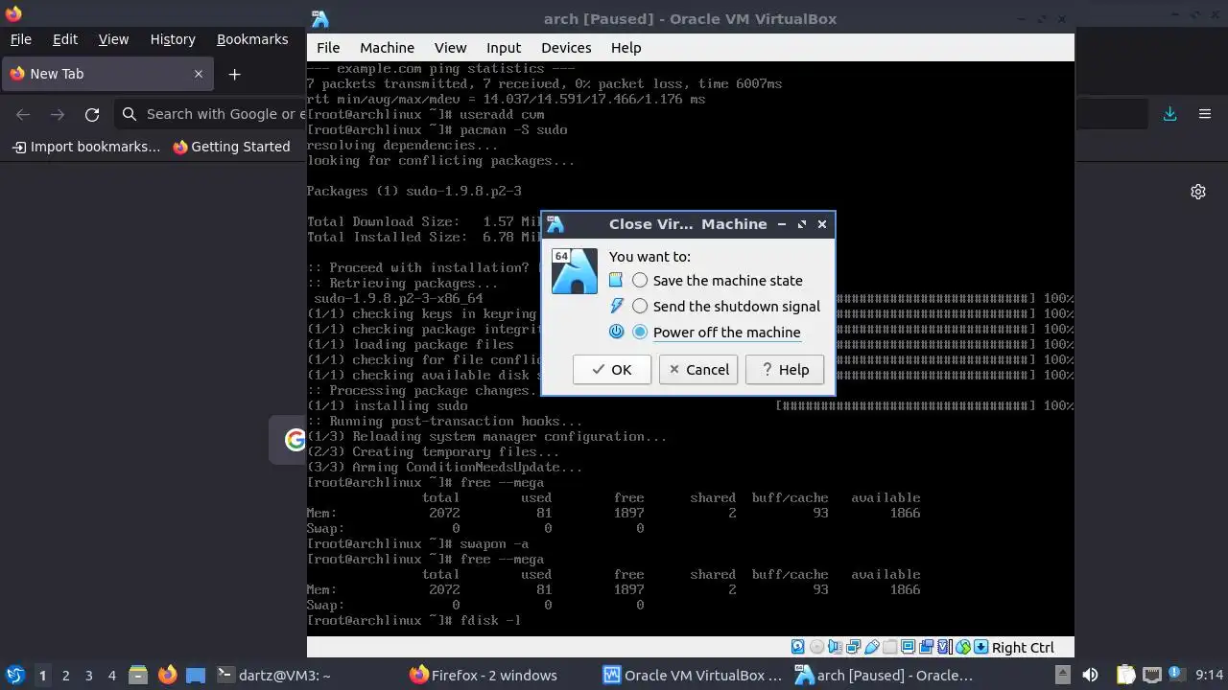
Task: Click keyboard capture arrow icon in status bar
Action: [981, 648]
